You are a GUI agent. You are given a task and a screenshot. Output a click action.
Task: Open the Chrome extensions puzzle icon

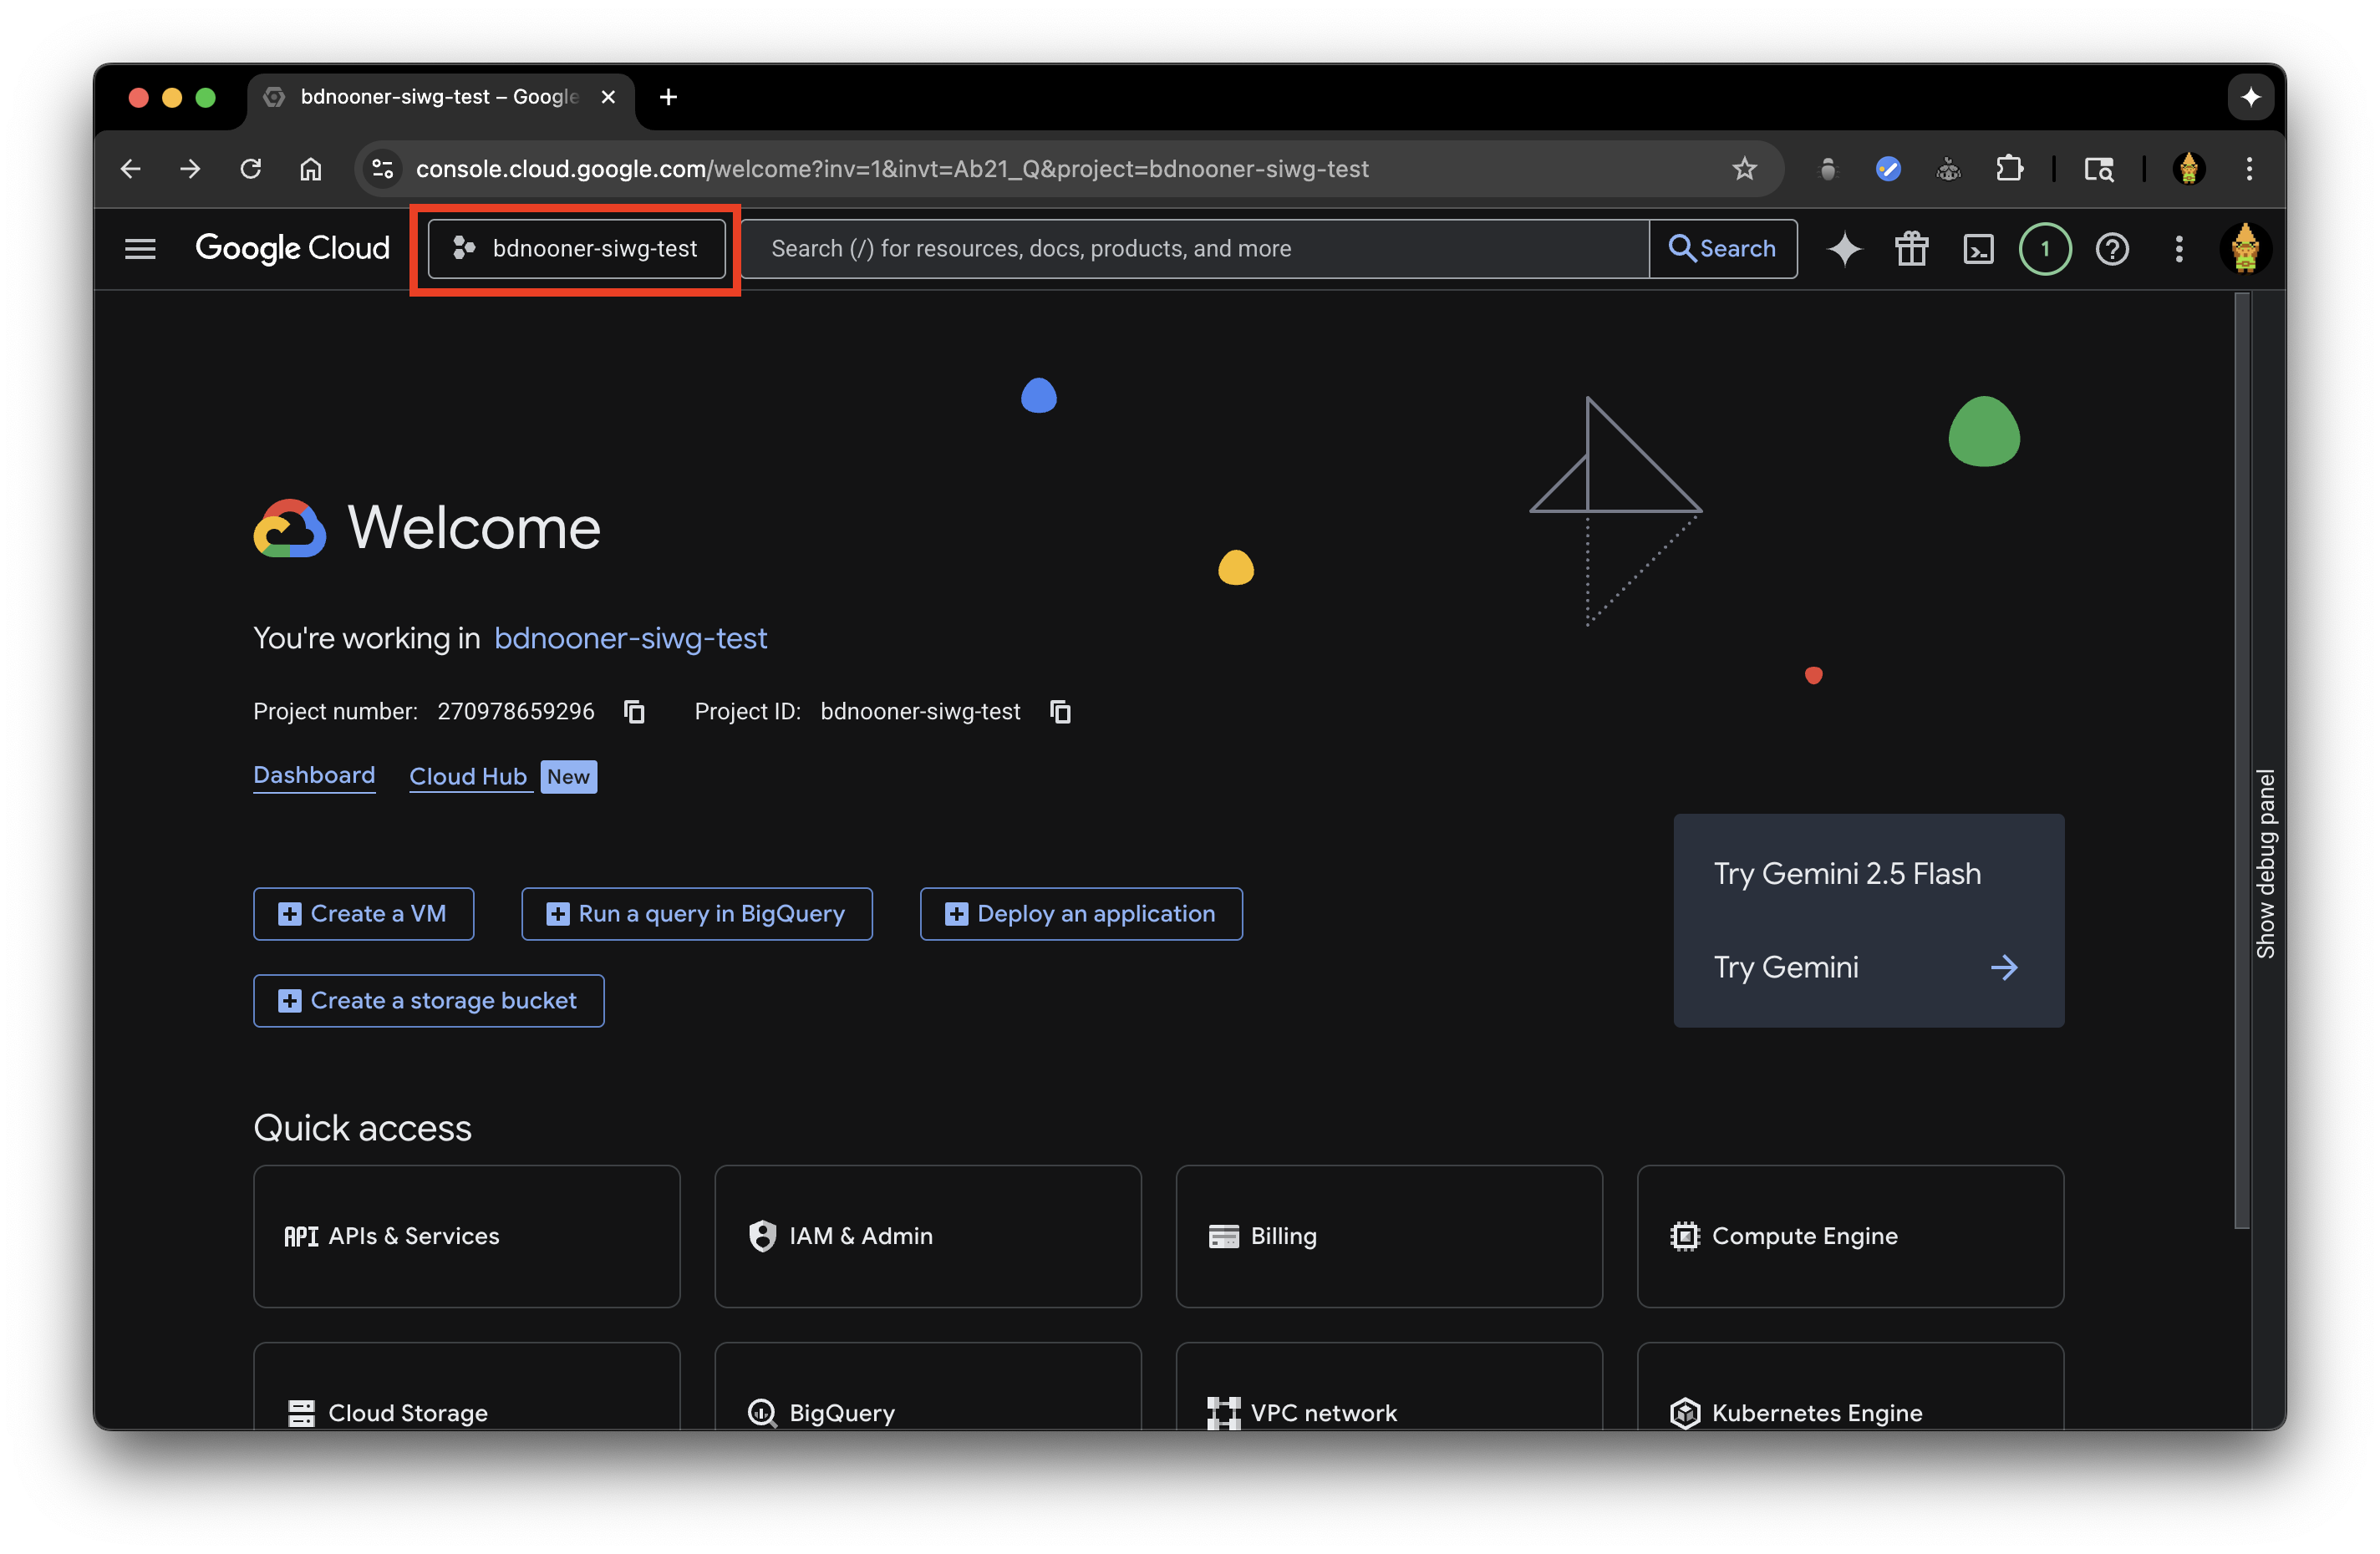pos(2009,169)
